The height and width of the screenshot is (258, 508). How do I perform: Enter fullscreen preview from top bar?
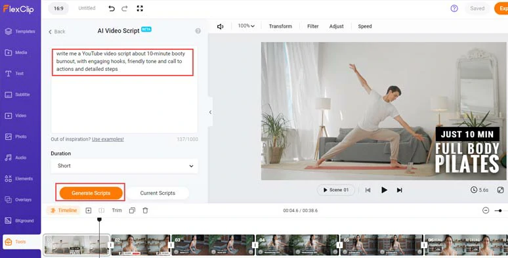(x=140, y=9)
